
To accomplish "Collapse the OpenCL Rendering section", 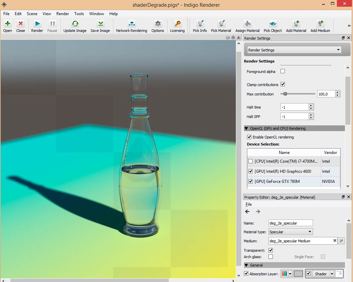I will [247, 128].
